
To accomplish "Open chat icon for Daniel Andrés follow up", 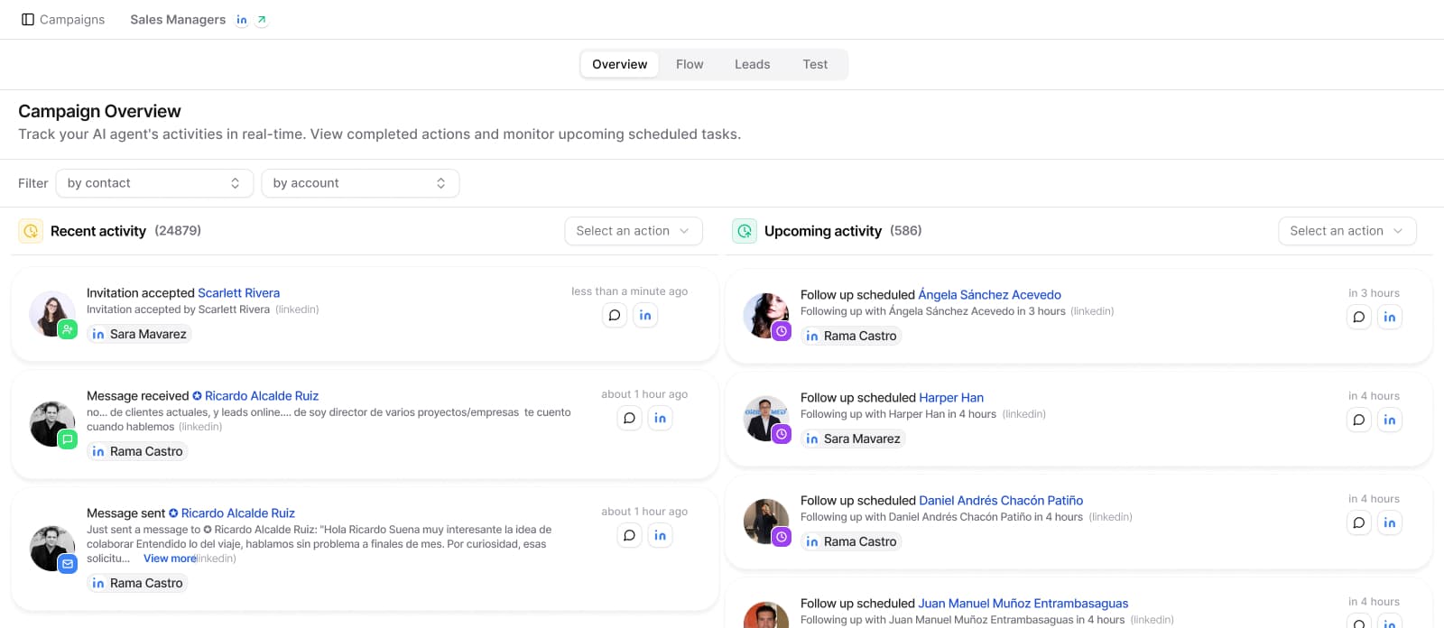I will click(x=1359, y=522).
